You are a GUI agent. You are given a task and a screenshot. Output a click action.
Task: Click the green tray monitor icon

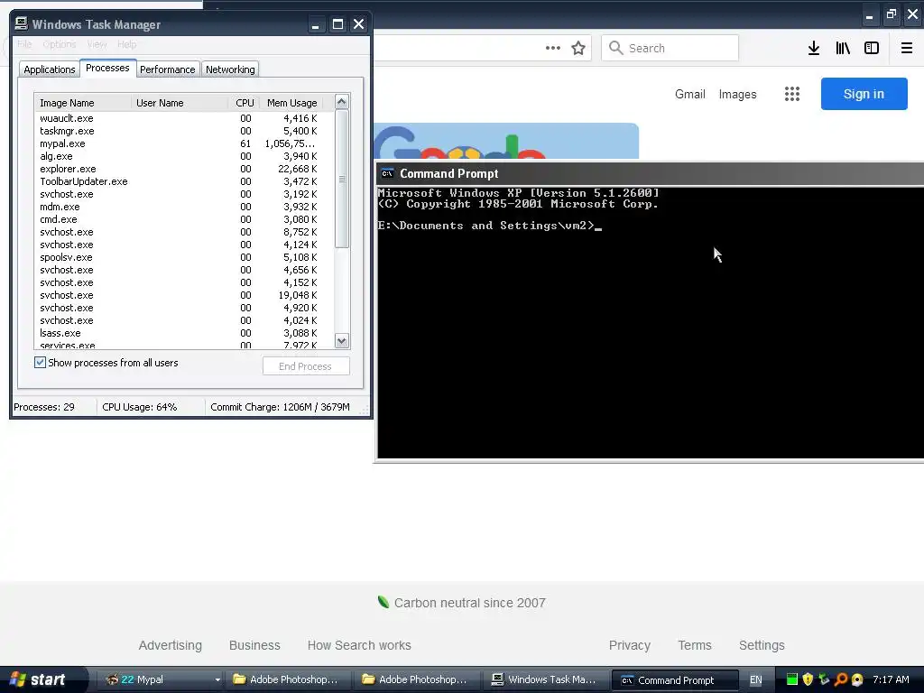[791, 679]
